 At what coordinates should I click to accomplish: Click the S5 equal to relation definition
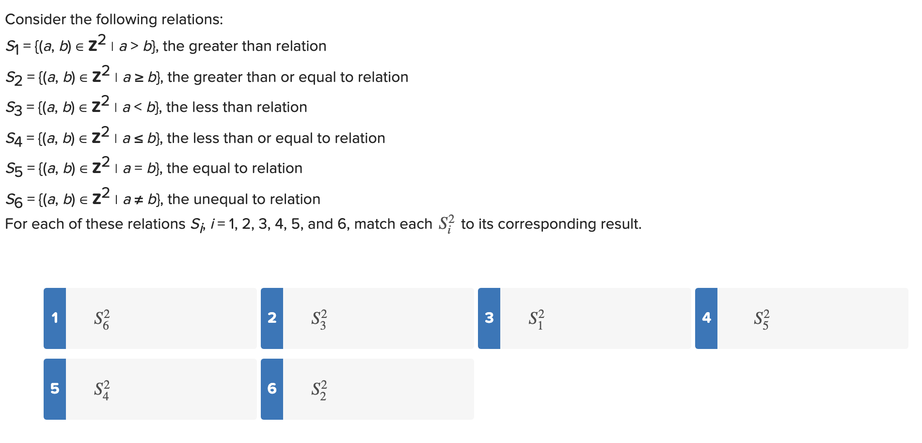[x=154, y=167]
